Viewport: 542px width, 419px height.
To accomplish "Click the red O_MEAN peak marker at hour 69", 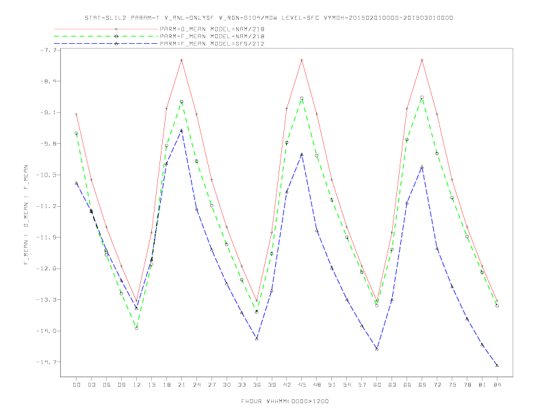I will [422, 60].
